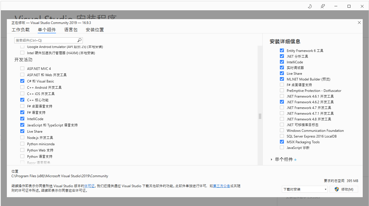Click the 开发活动 category heading

pyautogui.click(x=23, y=60)
